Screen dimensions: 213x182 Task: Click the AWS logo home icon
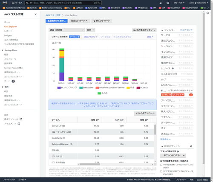tap(5, 3)
